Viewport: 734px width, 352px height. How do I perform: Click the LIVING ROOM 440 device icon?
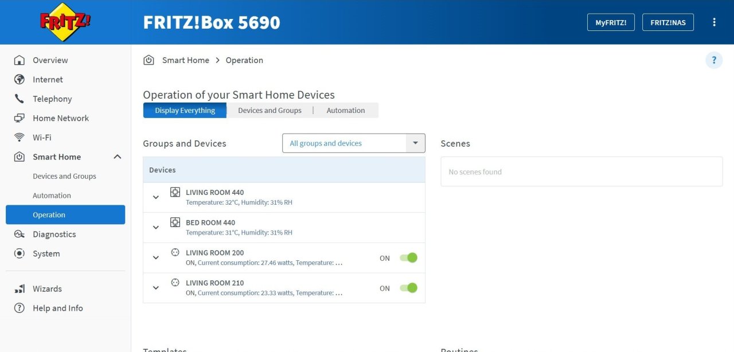pos(175,192)
